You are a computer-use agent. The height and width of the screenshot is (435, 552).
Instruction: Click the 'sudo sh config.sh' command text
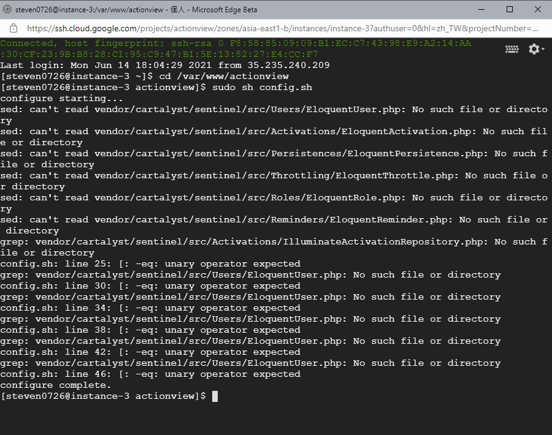(263, 87)
